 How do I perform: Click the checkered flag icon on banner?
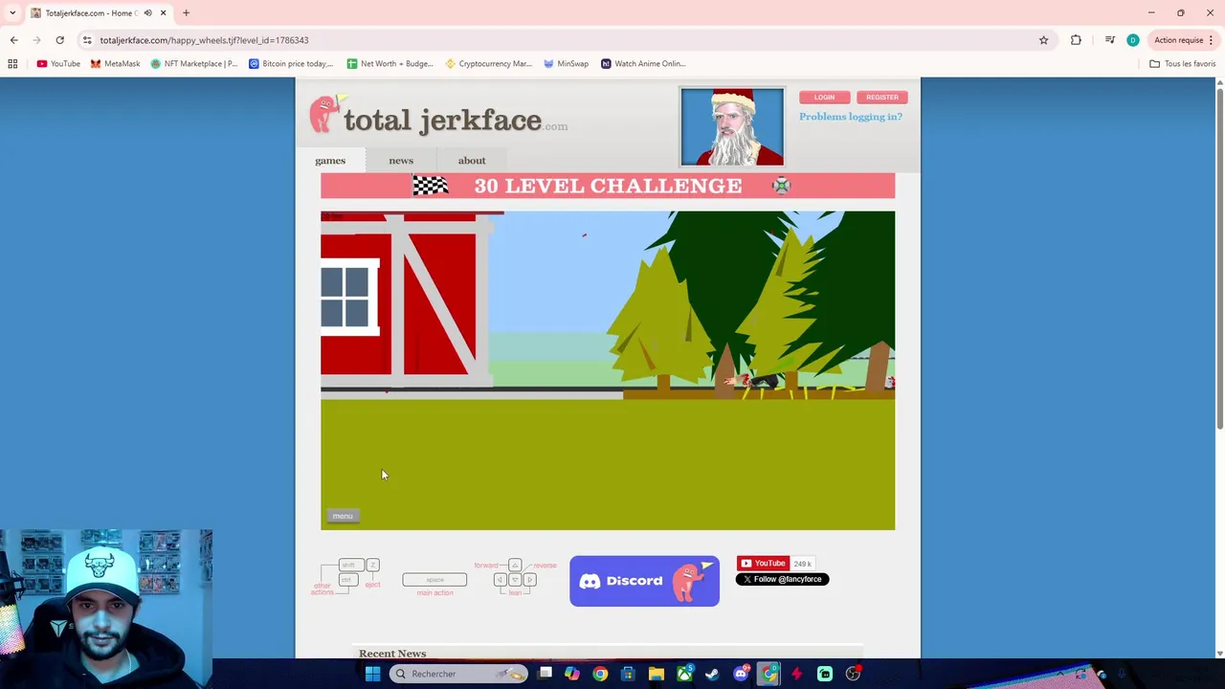point(430,186)
